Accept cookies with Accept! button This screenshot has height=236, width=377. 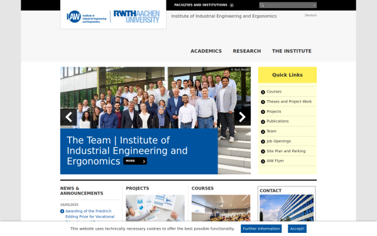click(x=297, y=228)
